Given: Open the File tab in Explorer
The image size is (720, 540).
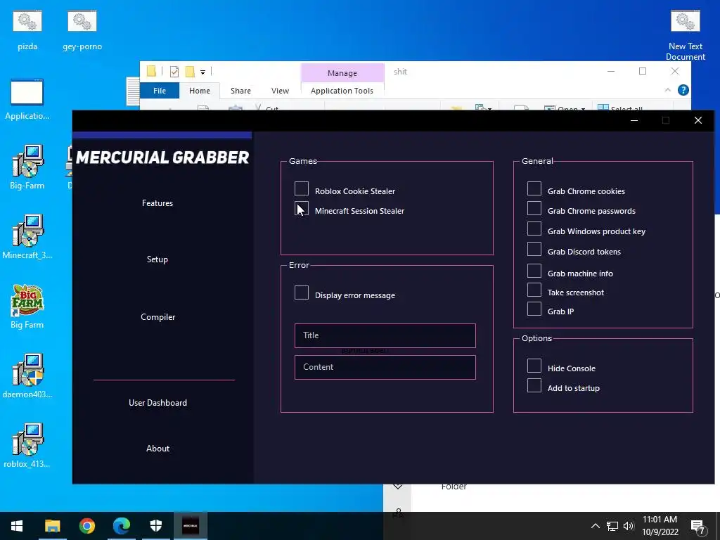Looking at the screenshot, I should coord(160,91).
